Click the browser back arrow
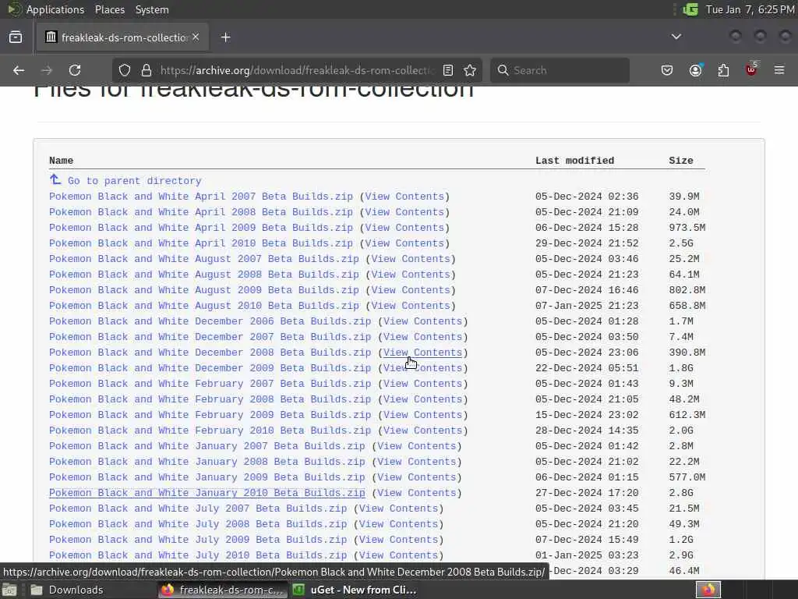The width and height of the screenshot is (798, 599). [19, 70]
